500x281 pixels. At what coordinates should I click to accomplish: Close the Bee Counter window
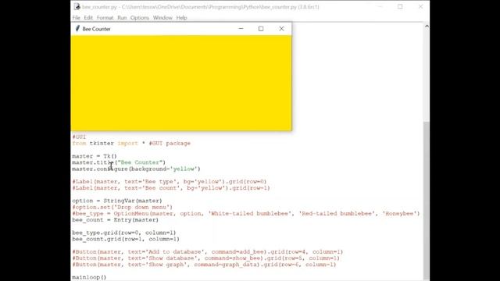[281, 29]
